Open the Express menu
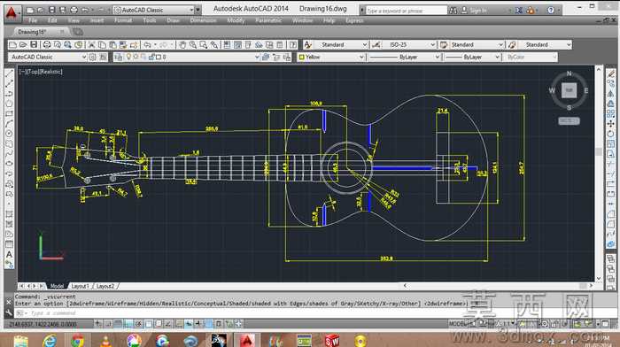The width and height of the screenshot is (620, 347). click(x=354, y=20)
